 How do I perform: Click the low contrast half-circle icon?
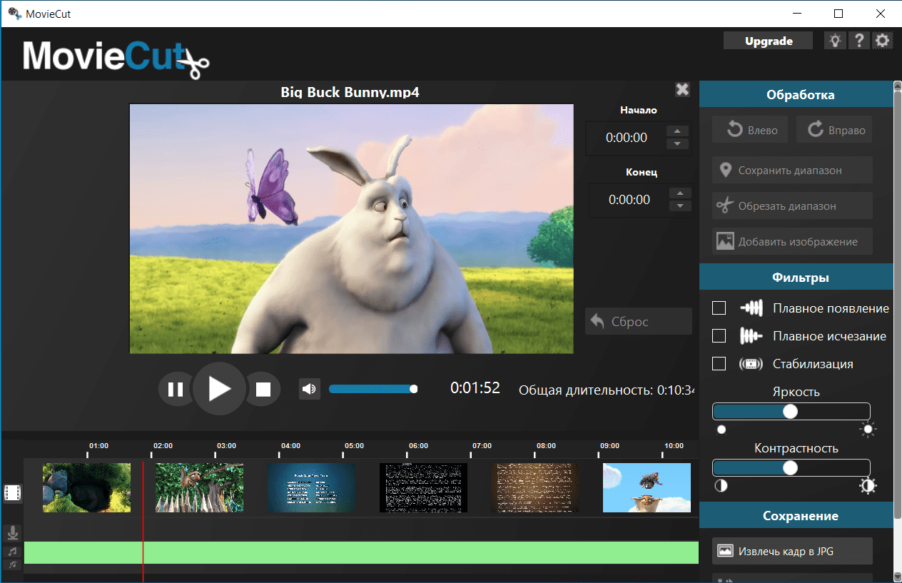point(721,486)
